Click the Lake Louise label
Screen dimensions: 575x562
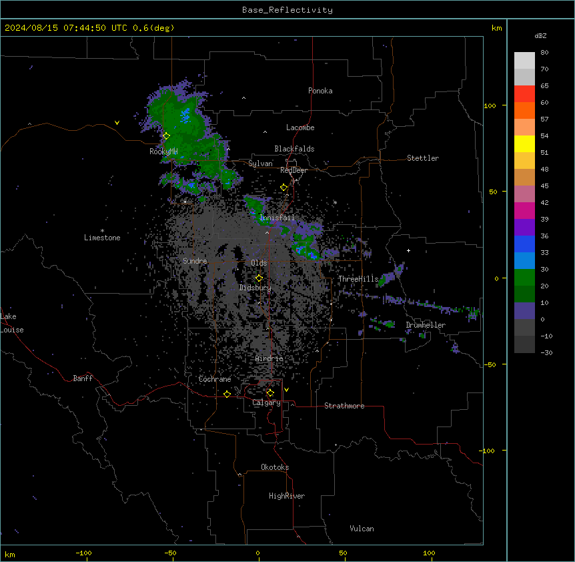pos(12,323)
